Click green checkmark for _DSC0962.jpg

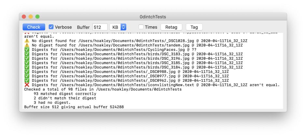point(27,81)
